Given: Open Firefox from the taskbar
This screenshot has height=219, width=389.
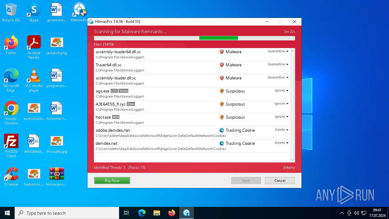Looking at the screenshot, I should click(172, 213).
